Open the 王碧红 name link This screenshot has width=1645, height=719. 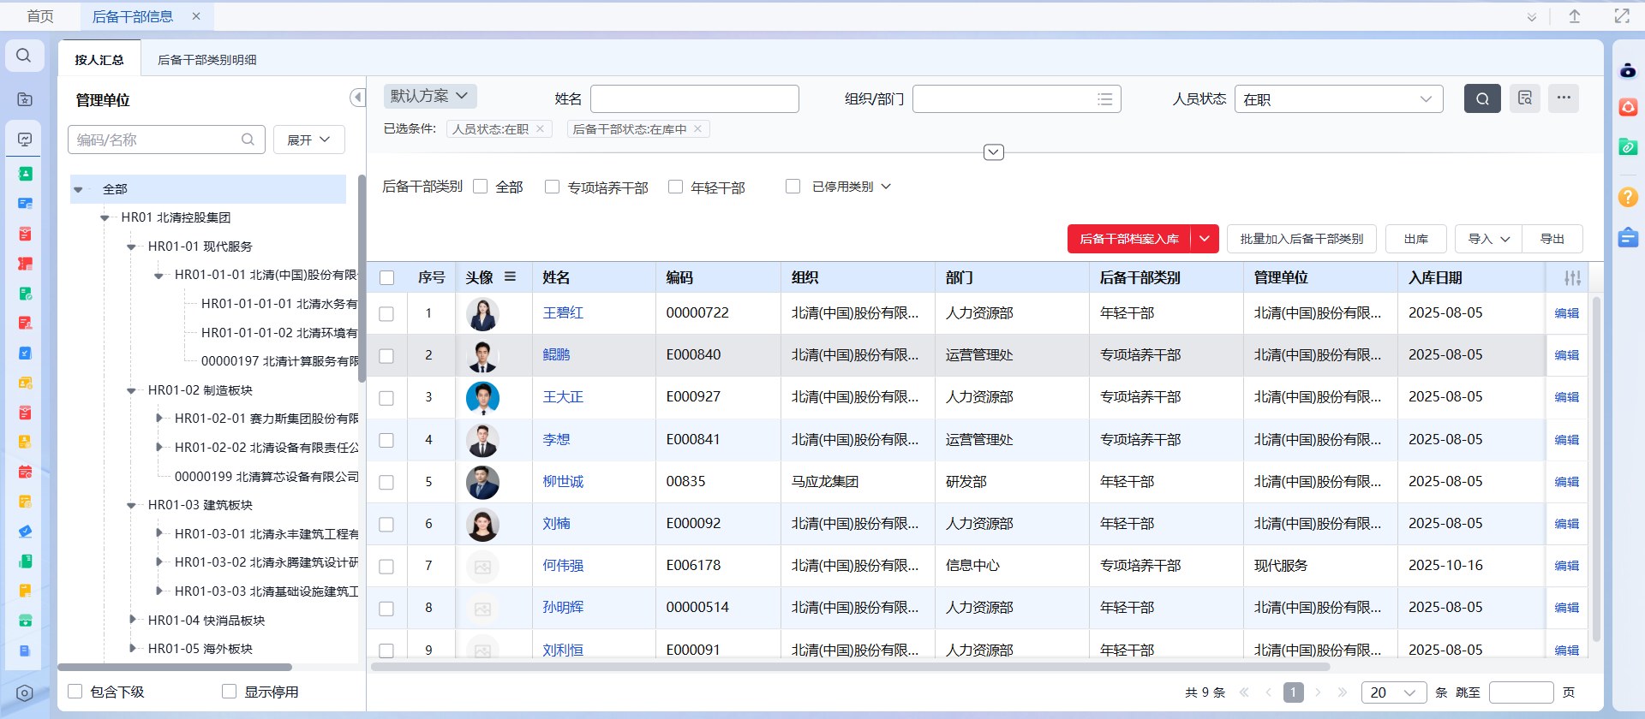click(563, 313)
